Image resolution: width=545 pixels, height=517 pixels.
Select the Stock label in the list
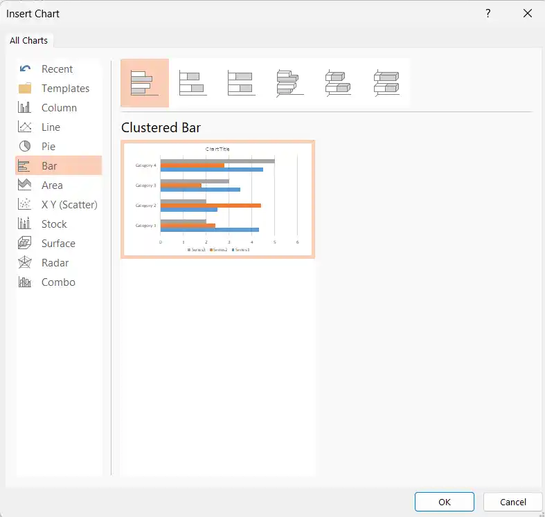(x=54, y=224)
